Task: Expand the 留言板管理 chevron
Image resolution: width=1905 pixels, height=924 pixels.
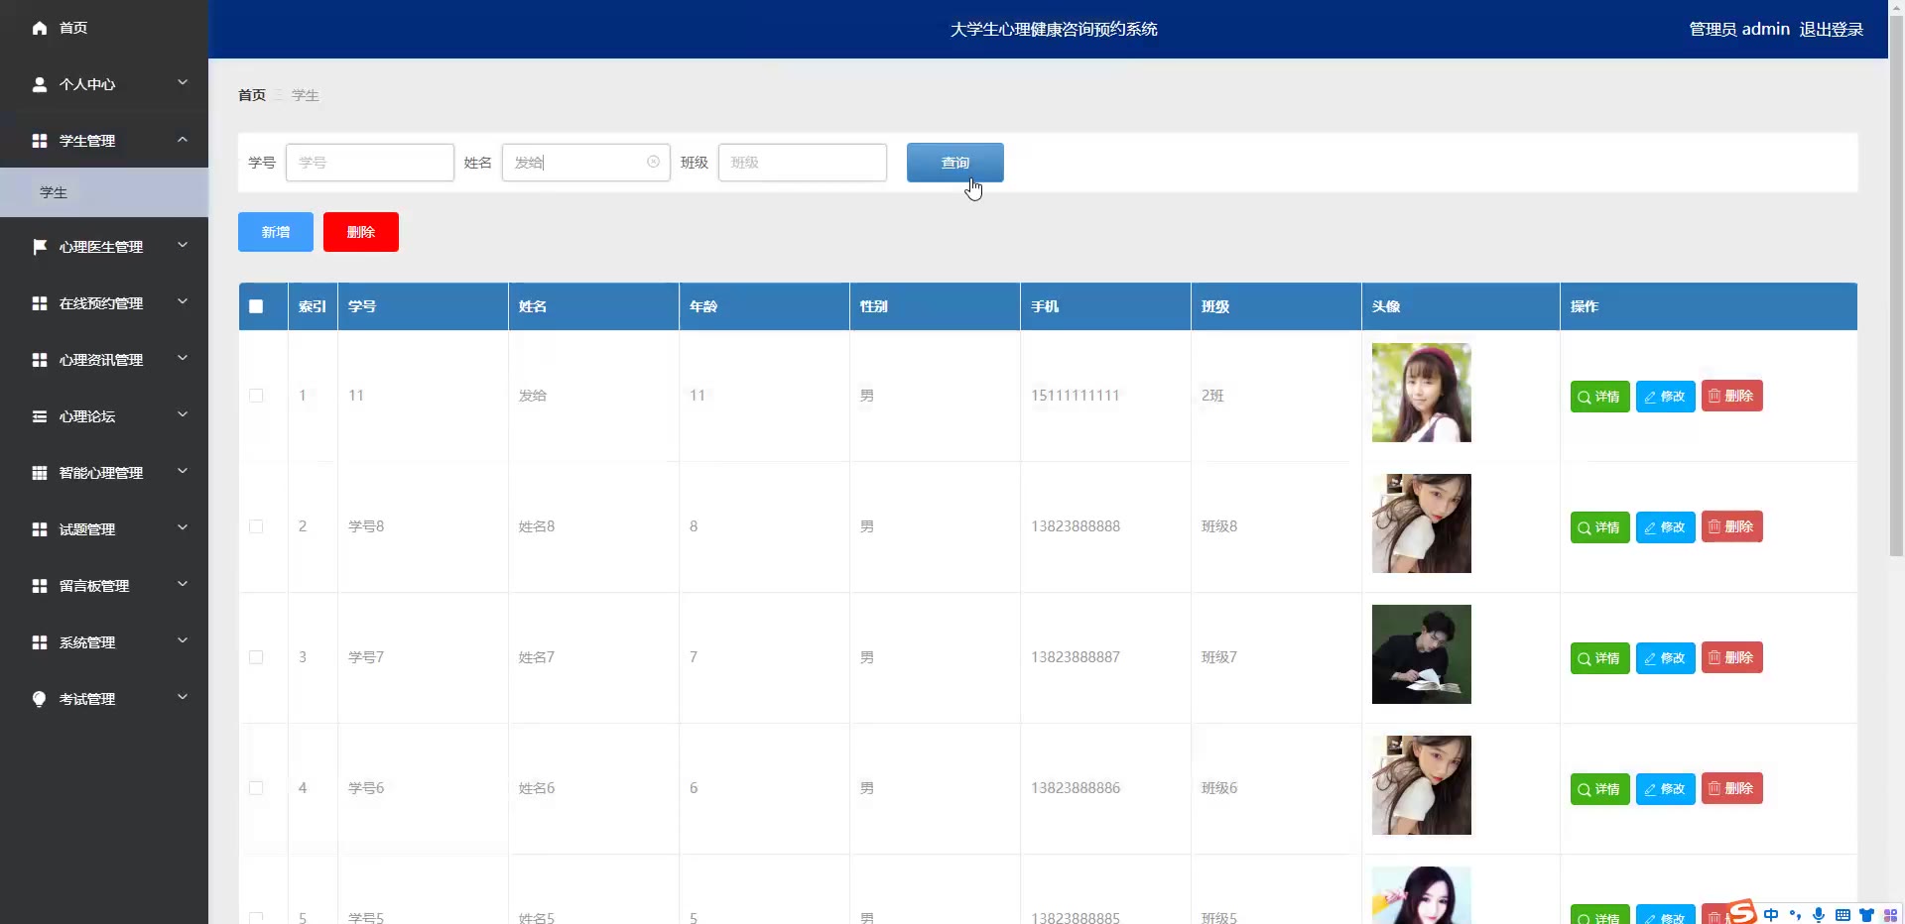Action: (x=183, y=584)
